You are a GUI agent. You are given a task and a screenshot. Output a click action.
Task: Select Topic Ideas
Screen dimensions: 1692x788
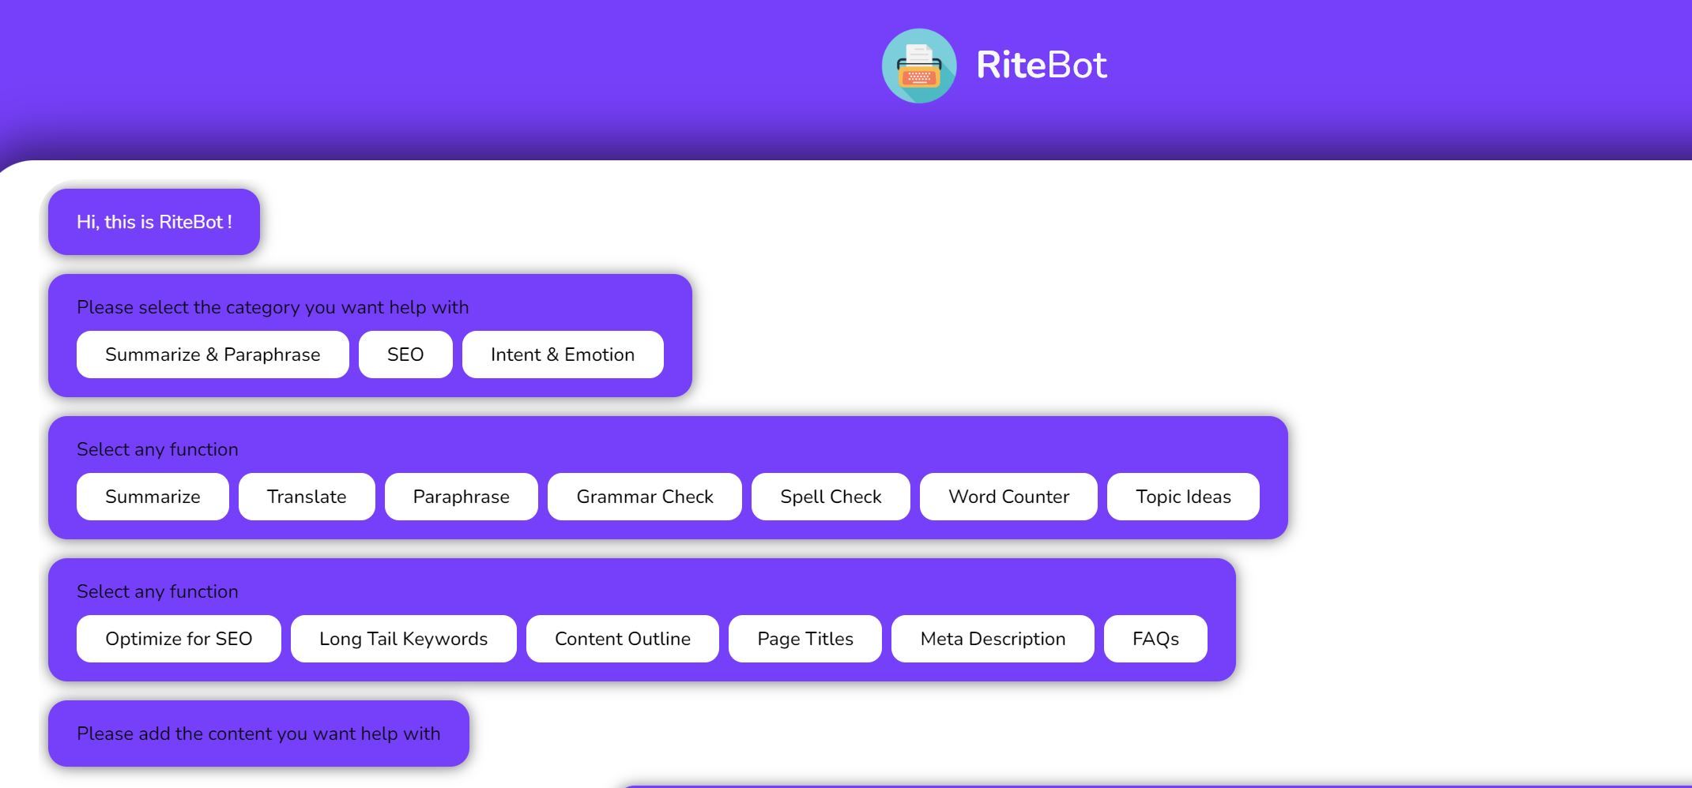[1183, 497]
